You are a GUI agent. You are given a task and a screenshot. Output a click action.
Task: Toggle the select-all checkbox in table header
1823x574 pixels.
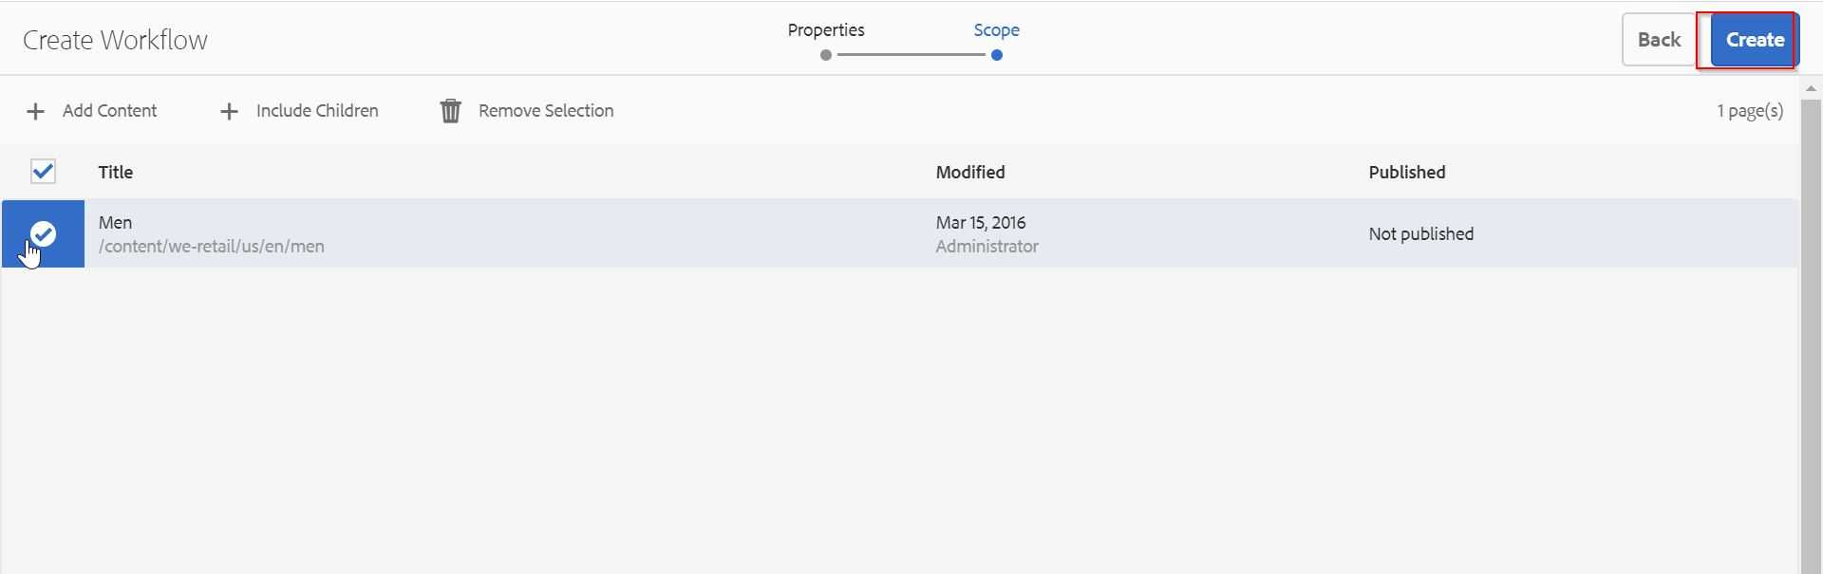point(43,172)
